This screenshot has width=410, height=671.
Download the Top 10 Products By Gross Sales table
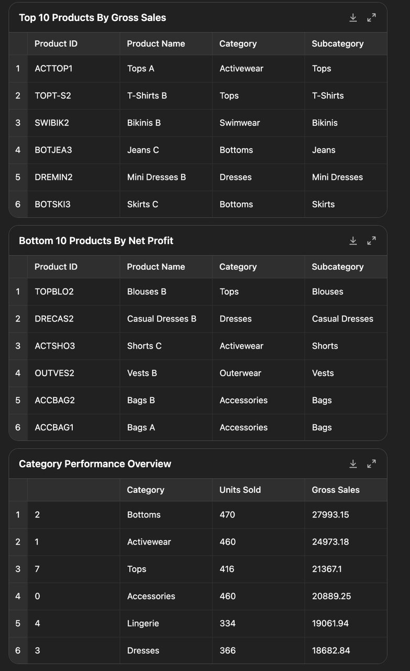tap(353, 18)
